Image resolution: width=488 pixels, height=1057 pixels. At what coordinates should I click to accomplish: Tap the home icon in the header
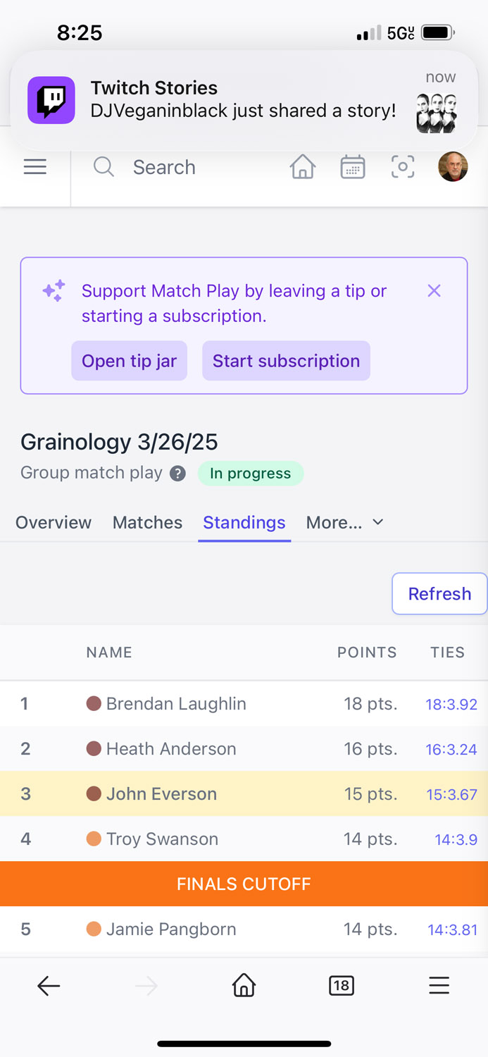303,167
